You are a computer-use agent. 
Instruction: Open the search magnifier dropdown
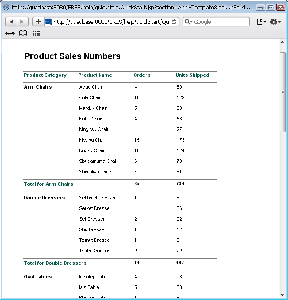[188, 22]
